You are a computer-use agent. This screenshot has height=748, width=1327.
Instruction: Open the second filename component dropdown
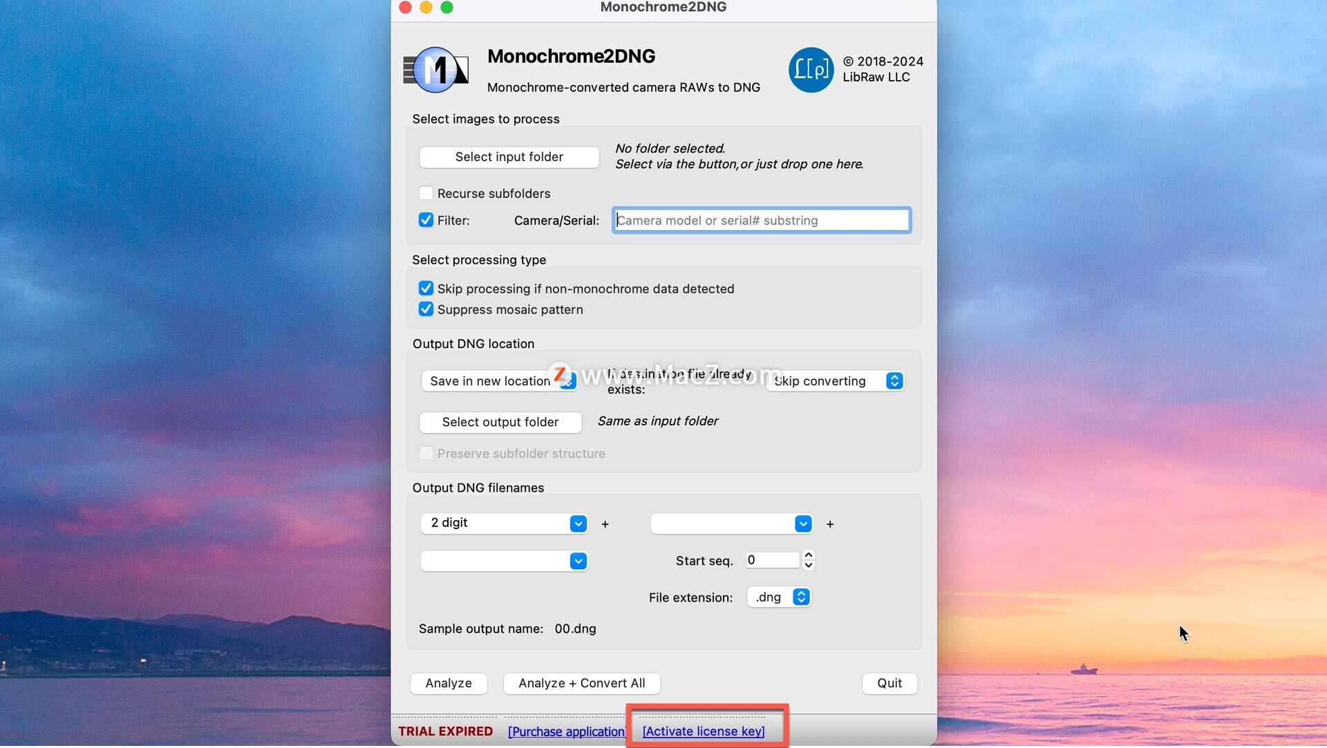[732, 524]
